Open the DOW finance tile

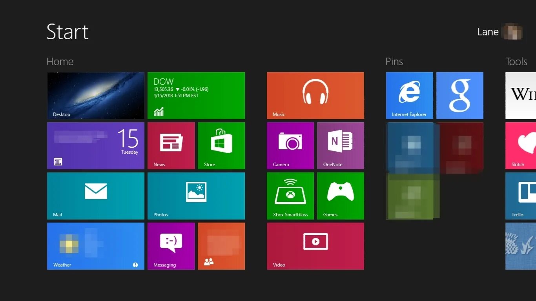click(x=196, y=96)
